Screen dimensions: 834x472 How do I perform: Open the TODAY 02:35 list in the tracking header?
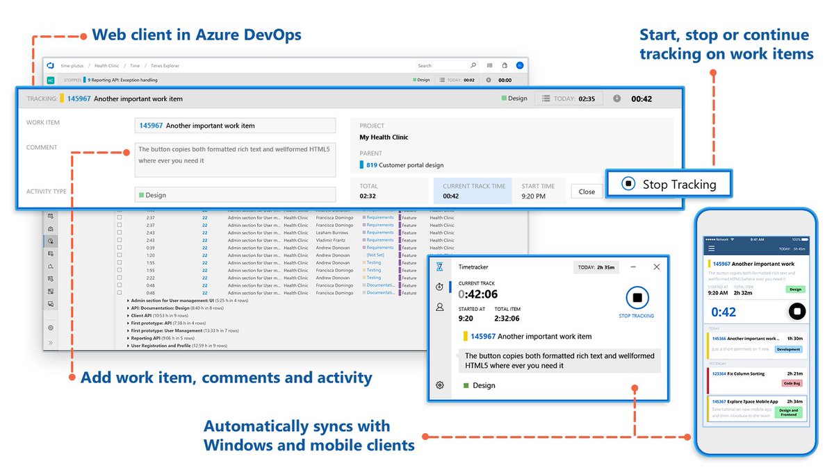(569, 99)
